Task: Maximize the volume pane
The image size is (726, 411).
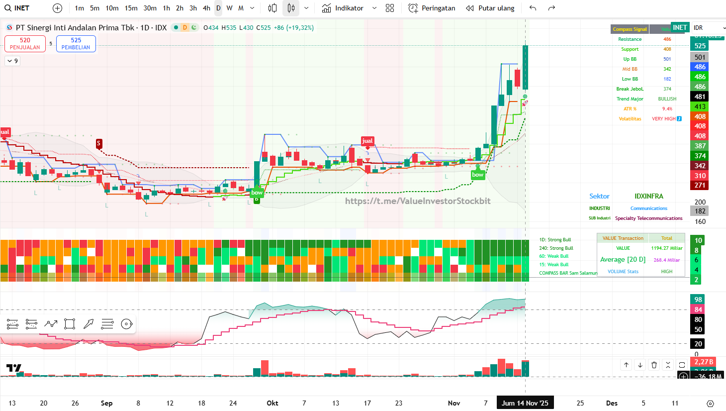Action: coord(682,365)
